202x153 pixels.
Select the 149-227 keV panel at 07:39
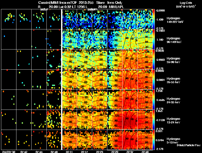tap(9, 19)
